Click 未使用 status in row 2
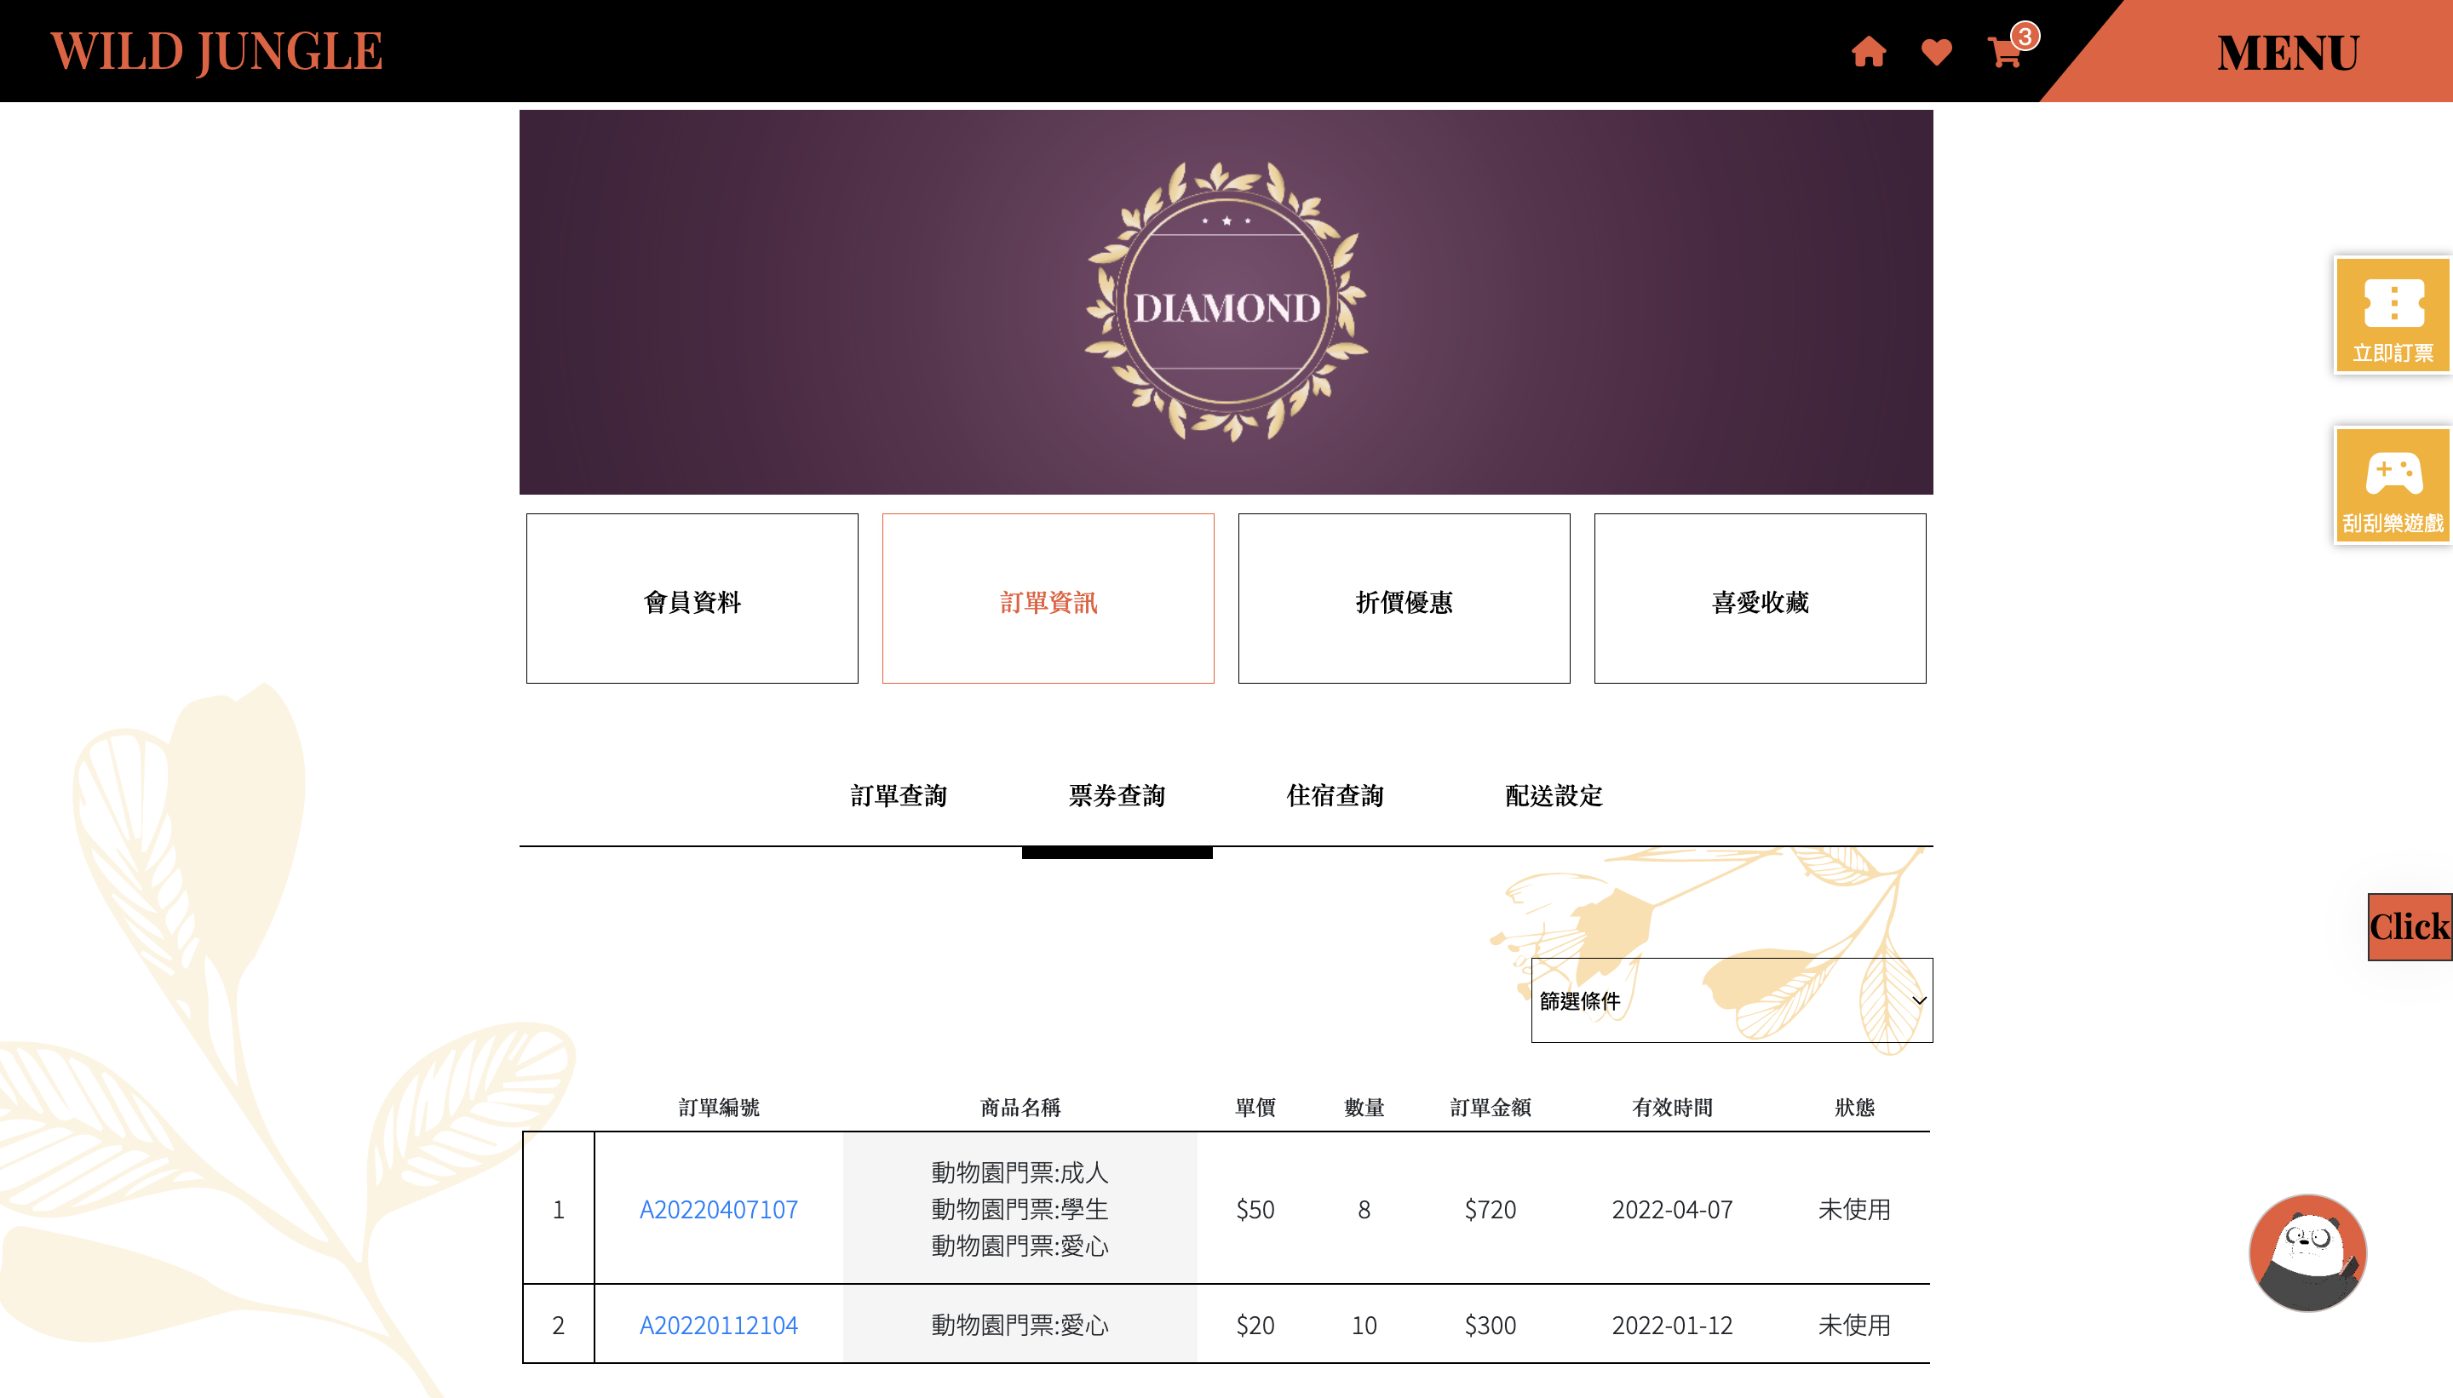The image size is (2453, 1398). [x=1853, y=1326]
